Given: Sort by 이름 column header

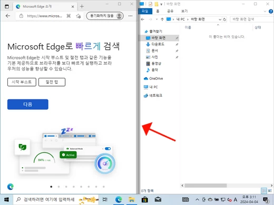Looking at the screenshot, I should coord(188,27).
